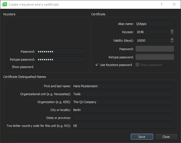Select the keystore Retype password field

pyautogui.click(x=61, y=59)
